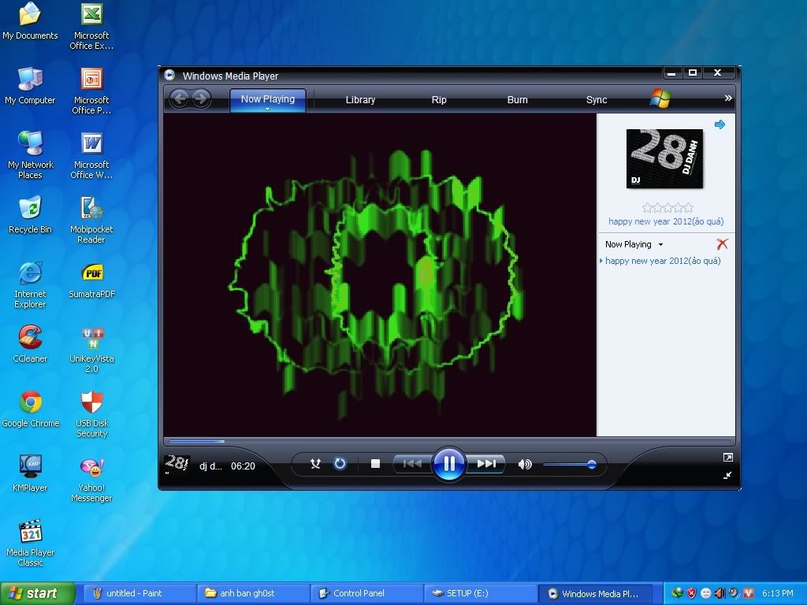
Task: Open the Library tab
Action: click(360, 100)
